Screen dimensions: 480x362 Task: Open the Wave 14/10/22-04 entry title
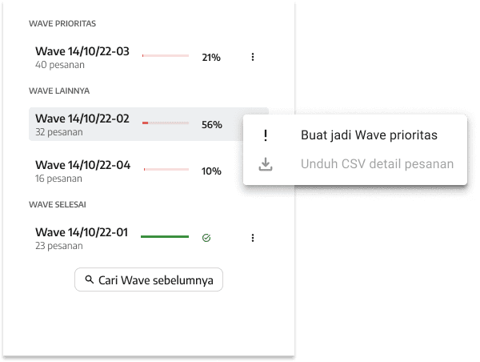(82, 165)
